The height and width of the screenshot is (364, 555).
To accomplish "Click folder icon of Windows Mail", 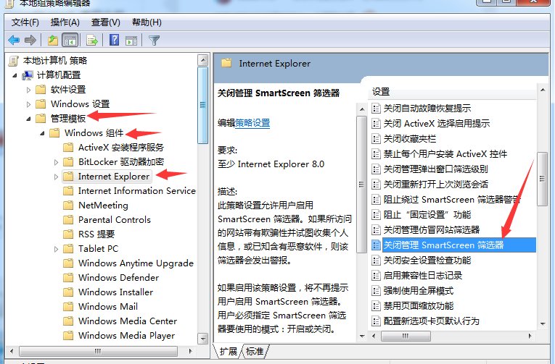I will point(68,306).
